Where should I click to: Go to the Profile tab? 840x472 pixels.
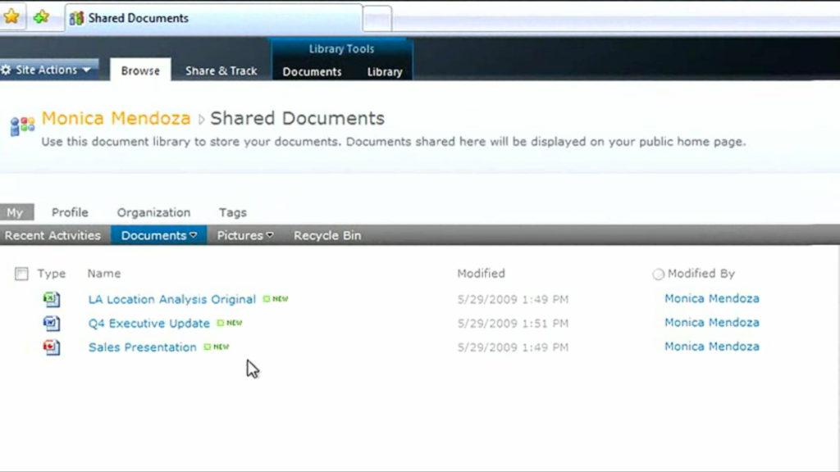[x=70, y=212]
